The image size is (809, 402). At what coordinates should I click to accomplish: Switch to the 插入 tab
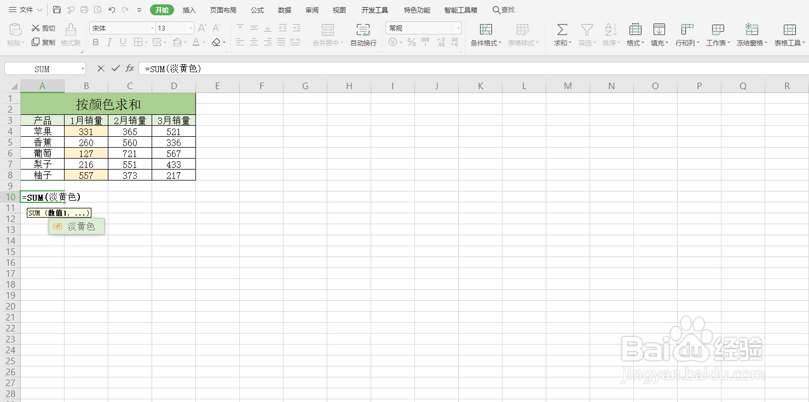pyautogui.click(x=189, y=10)
